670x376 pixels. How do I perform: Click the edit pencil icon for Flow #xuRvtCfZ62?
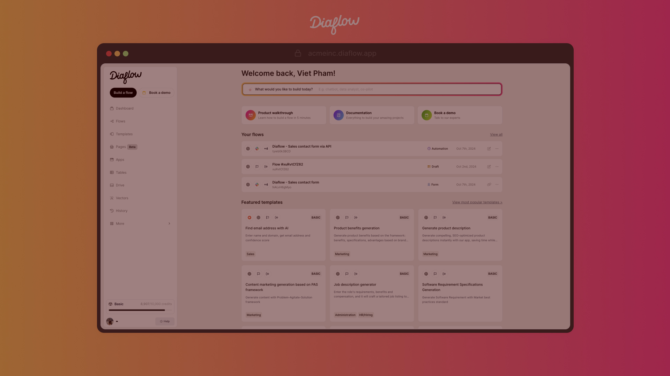489,166
